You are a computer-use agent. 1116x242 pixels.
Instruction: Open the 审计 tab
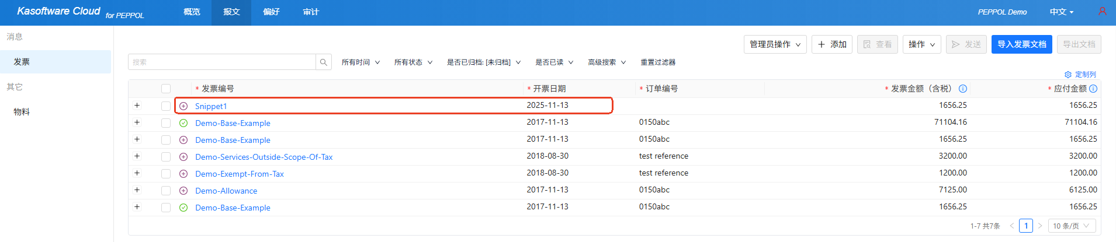point(311,12)
